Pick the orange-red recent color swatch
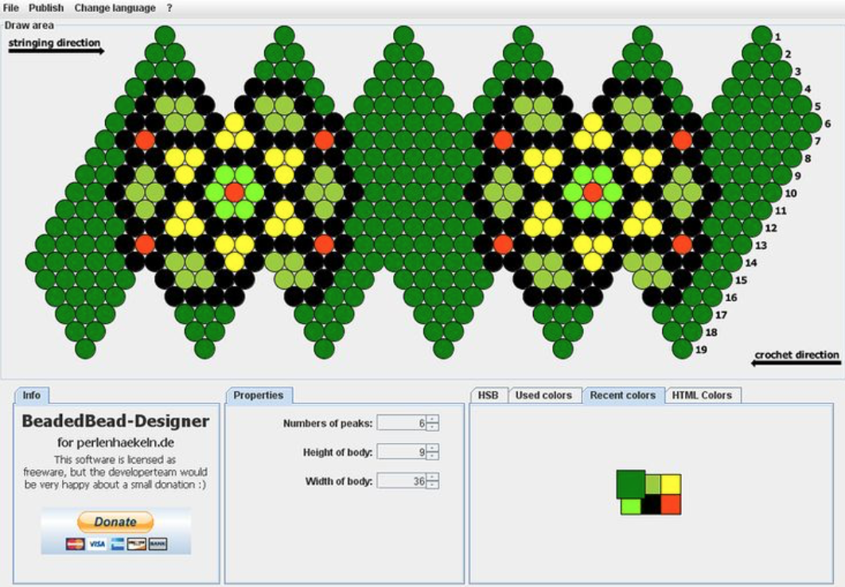This screenshot has height=587, width=845. click(x=671, y=505)
